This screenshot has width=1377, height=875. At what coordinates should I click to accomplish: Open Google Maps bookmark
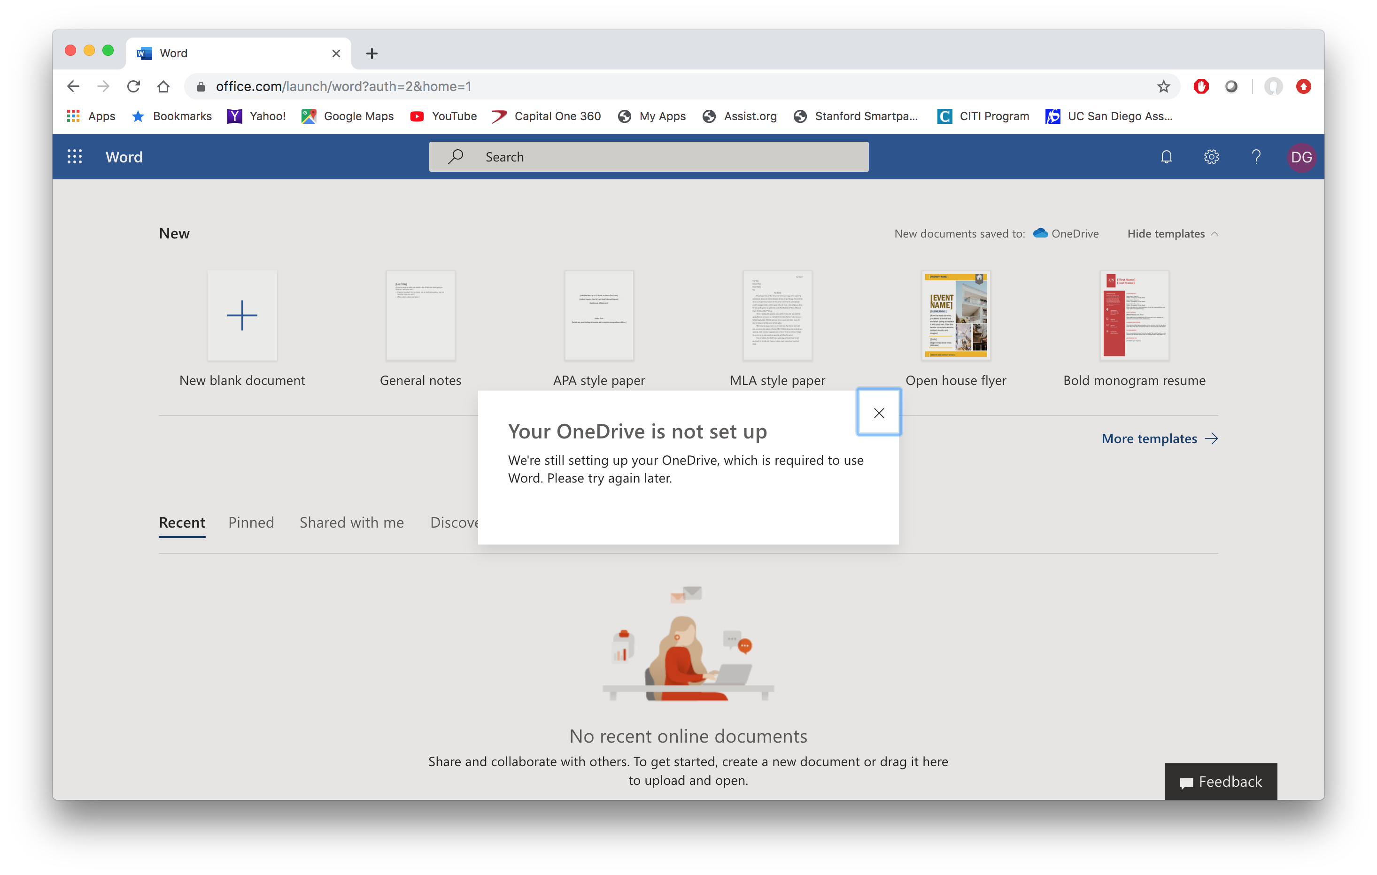(348, 116)
